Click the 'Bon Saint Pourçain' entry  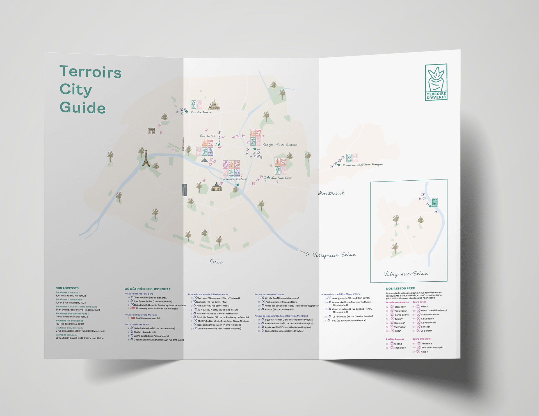(432, 348)
